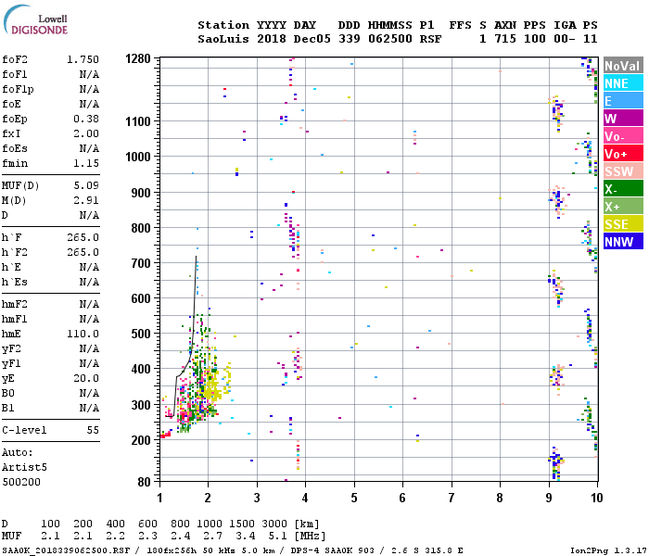Click the 1280 height axis label
649x556 pixels.
(138, 58)
